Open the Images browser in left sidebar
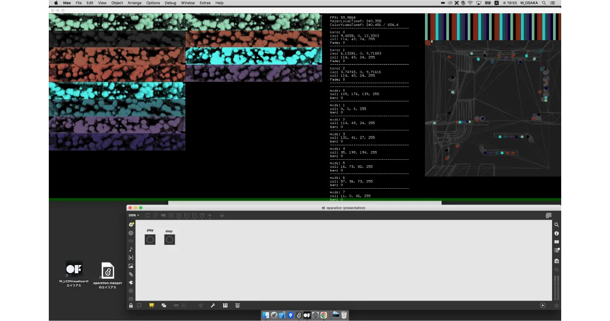The height and width of the screenshot is (321, 610). (x=131, y=266)
